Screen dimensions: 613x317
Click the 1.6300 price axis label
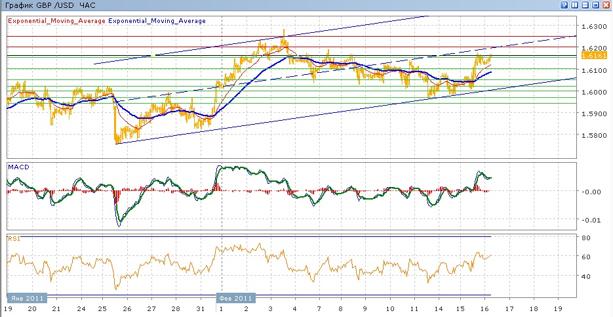(592, 27)
